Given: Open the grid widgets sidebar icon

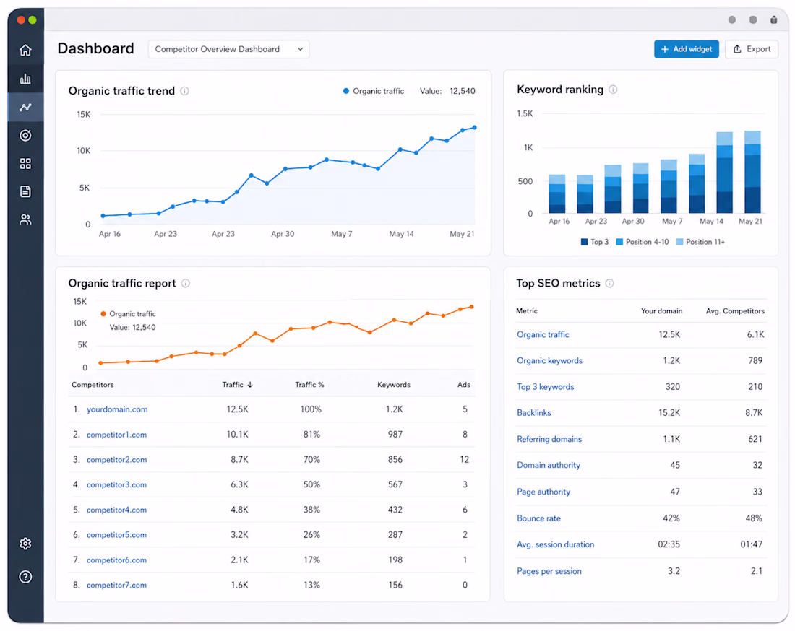Looking at the screenshot, I should (x=25, y=164).
